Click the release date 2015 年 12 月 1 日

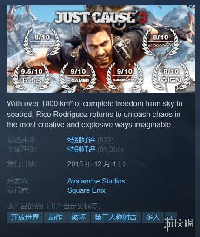(x=96, y=164)
